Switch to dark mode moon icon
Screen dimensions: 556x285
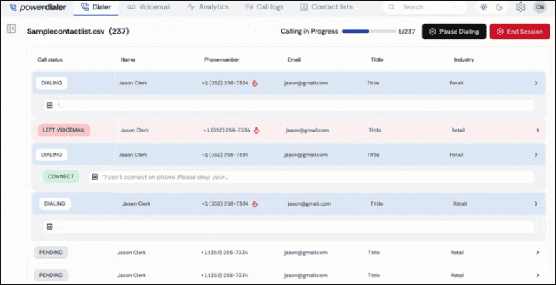click(x=499, y=7)
